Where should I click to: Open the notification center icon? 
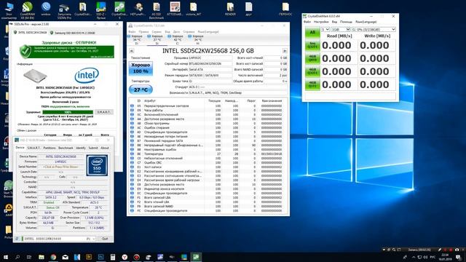pyautogui.click(x=459, y=257)
